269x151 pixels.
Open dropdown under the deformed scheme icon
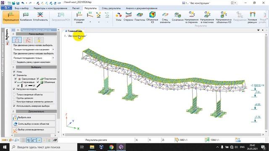point(90,22)
